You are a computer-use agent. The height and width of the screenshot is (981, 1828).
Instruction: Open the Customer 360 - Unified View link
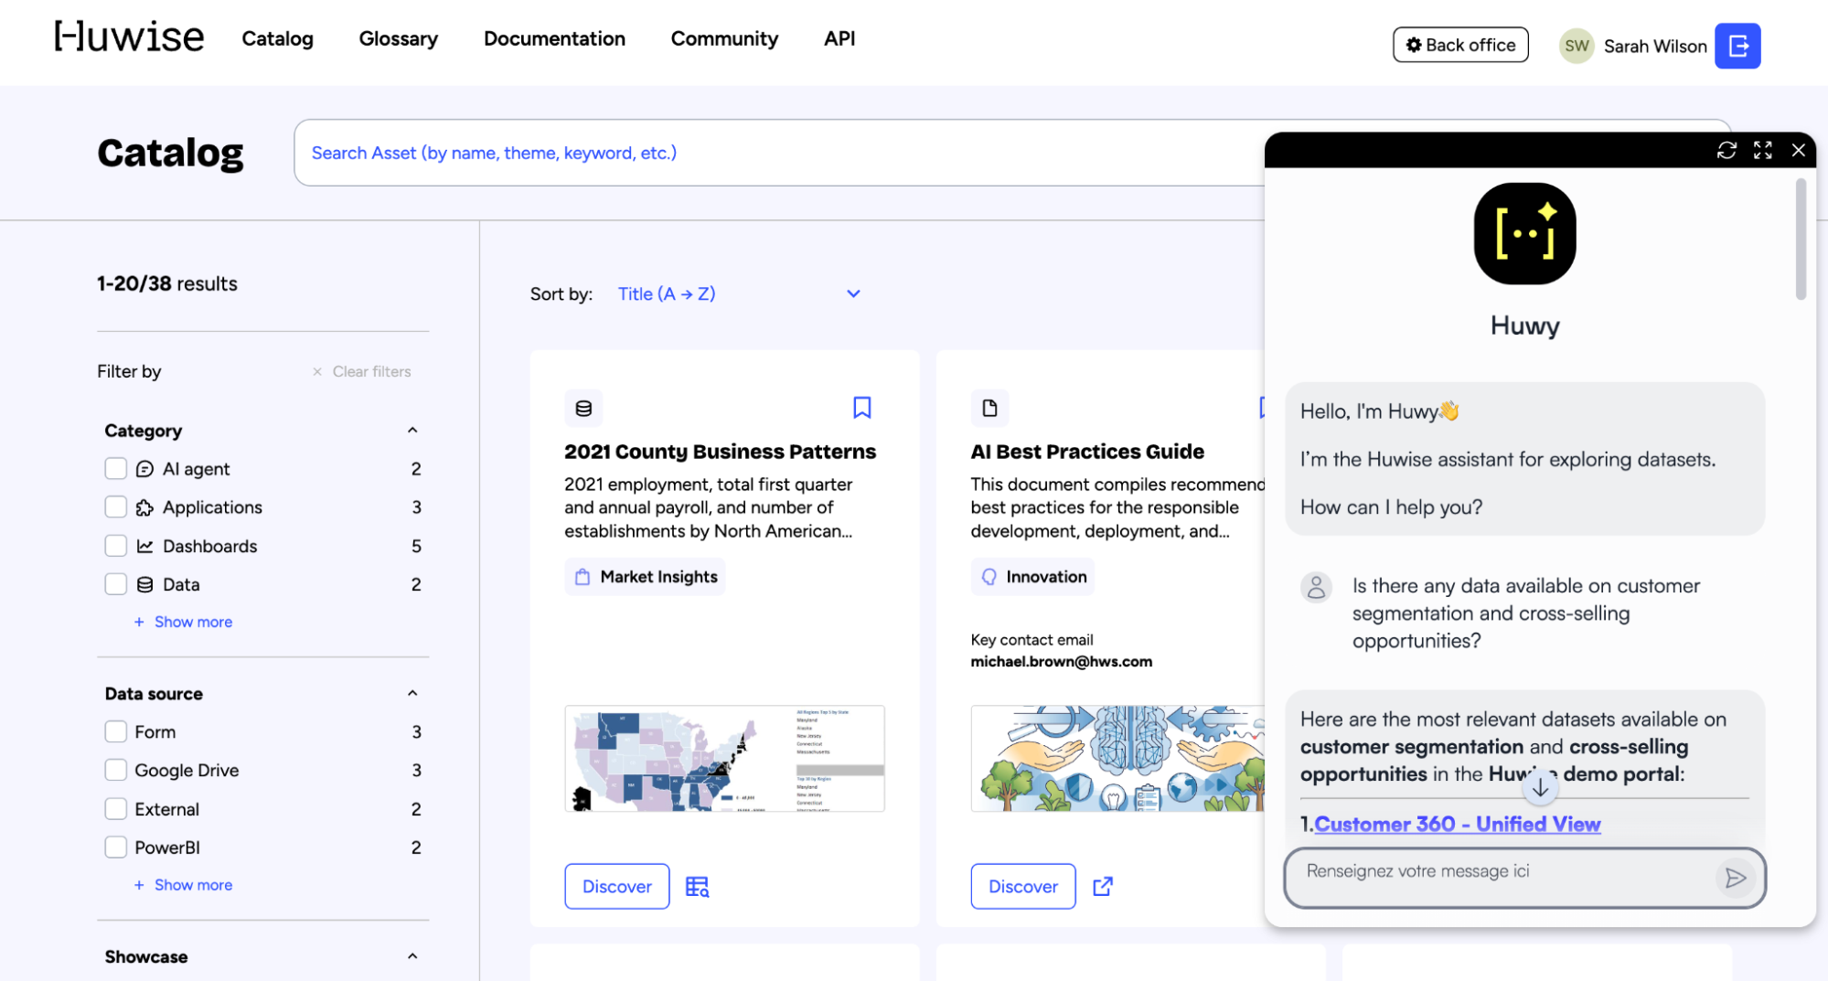(x=1457, y=825)
